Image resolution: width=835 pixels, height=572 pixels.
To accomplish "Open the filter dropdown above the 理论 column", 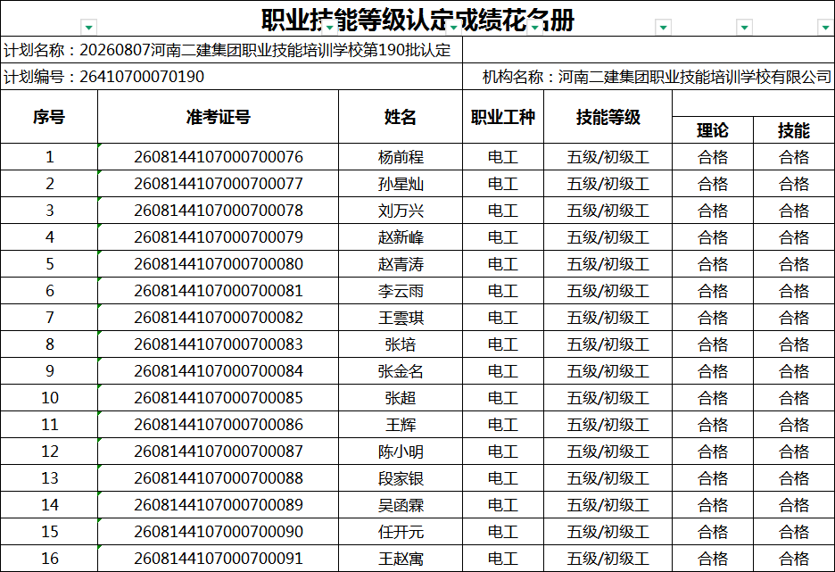I will pyautogui.click(x=744, y=27).
